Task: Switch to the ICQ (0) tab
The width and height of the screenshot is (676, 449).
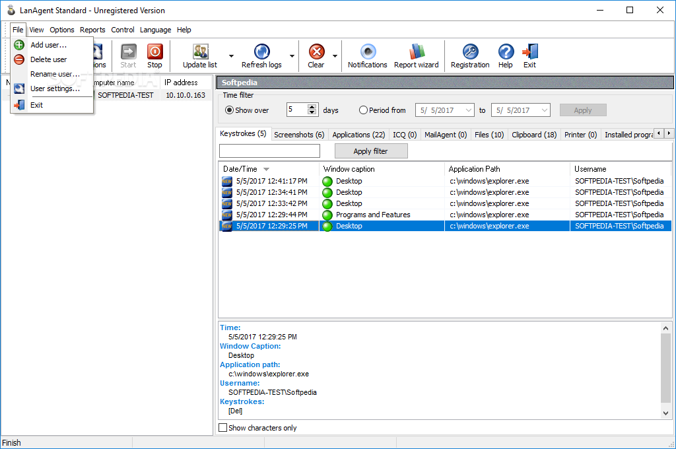Action: coord(405,135)
